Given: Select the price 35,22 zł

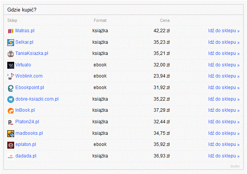Looking at the screenshot, I should [162, 99].
